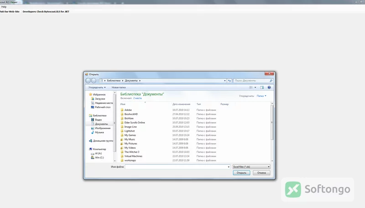
Task: Click Developers: Check Bytescout.XLS for .NET
Action: click(46, 11)
